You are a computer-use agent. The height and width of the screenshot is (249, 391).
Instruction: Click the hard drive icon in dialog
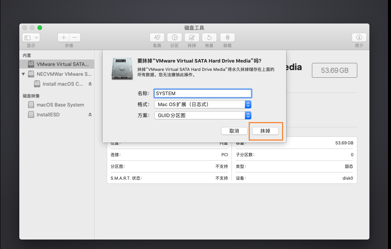point(122,69)
